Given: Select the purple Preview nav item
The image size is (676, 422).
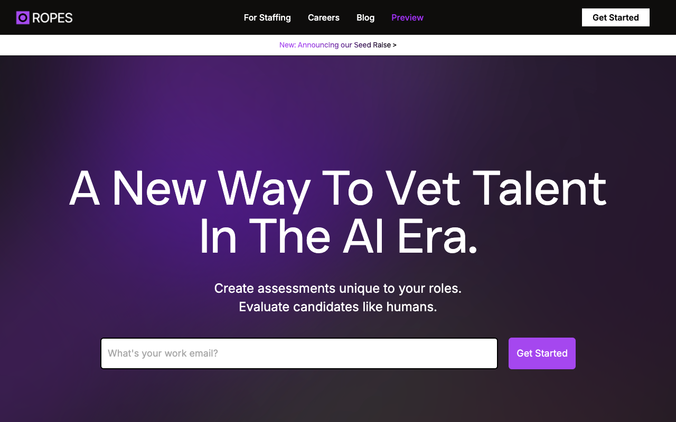Looking at the screenshot, I should pos(407,17).
